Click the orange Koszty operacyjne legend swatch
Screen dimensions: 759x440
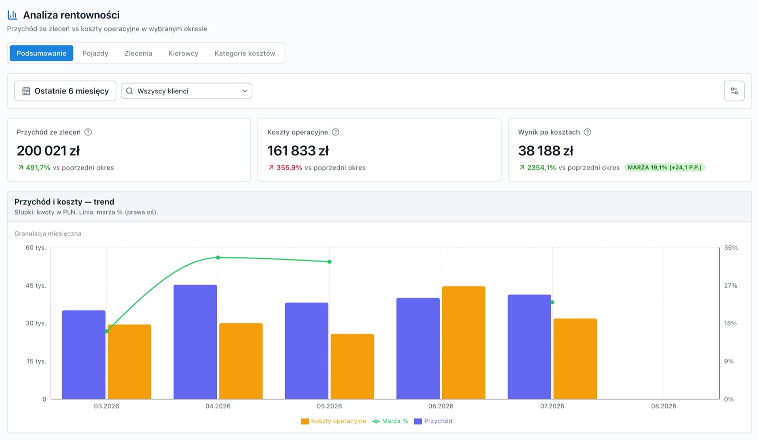tap(305, 421)
